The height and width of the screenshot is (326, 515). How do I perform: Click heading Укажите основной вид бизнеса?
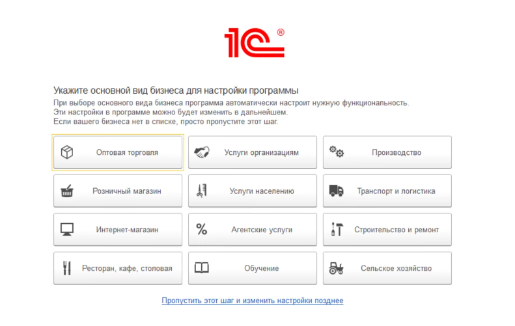[x=176, y=90]
